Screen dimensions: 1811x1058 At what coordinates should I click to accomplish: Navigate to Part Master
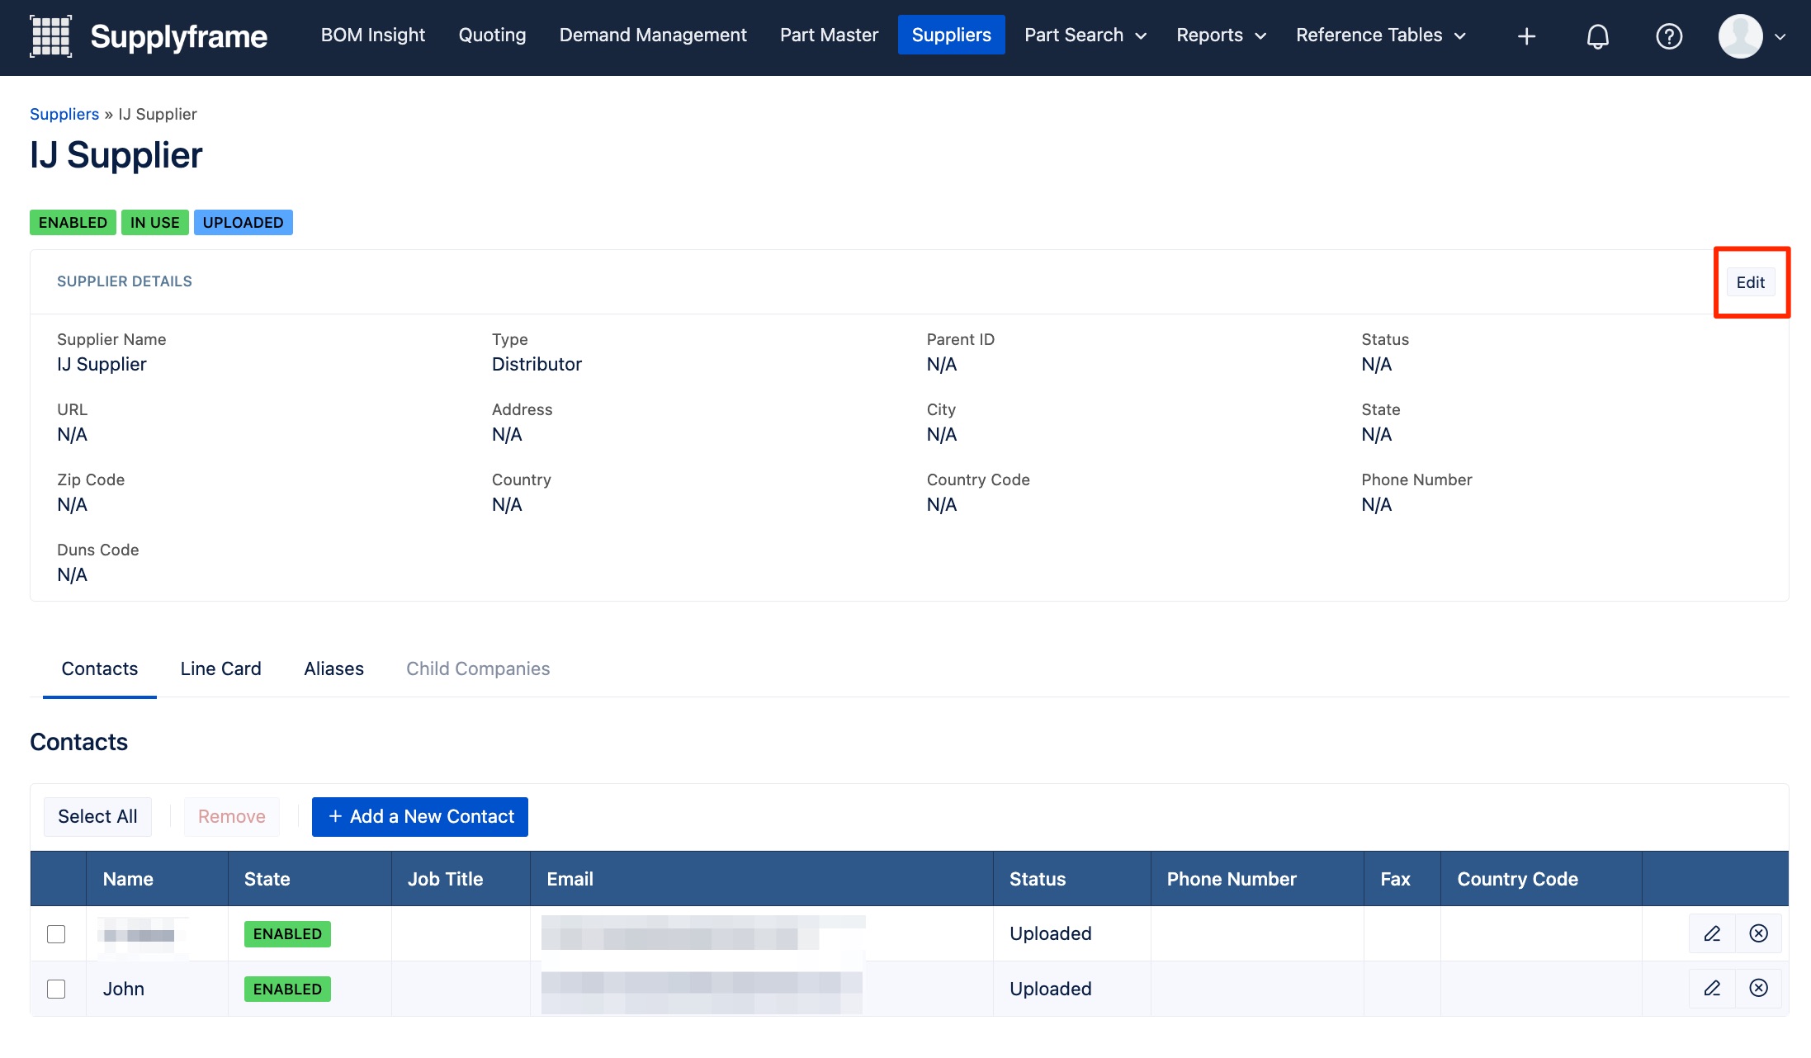tap(829, 35)
